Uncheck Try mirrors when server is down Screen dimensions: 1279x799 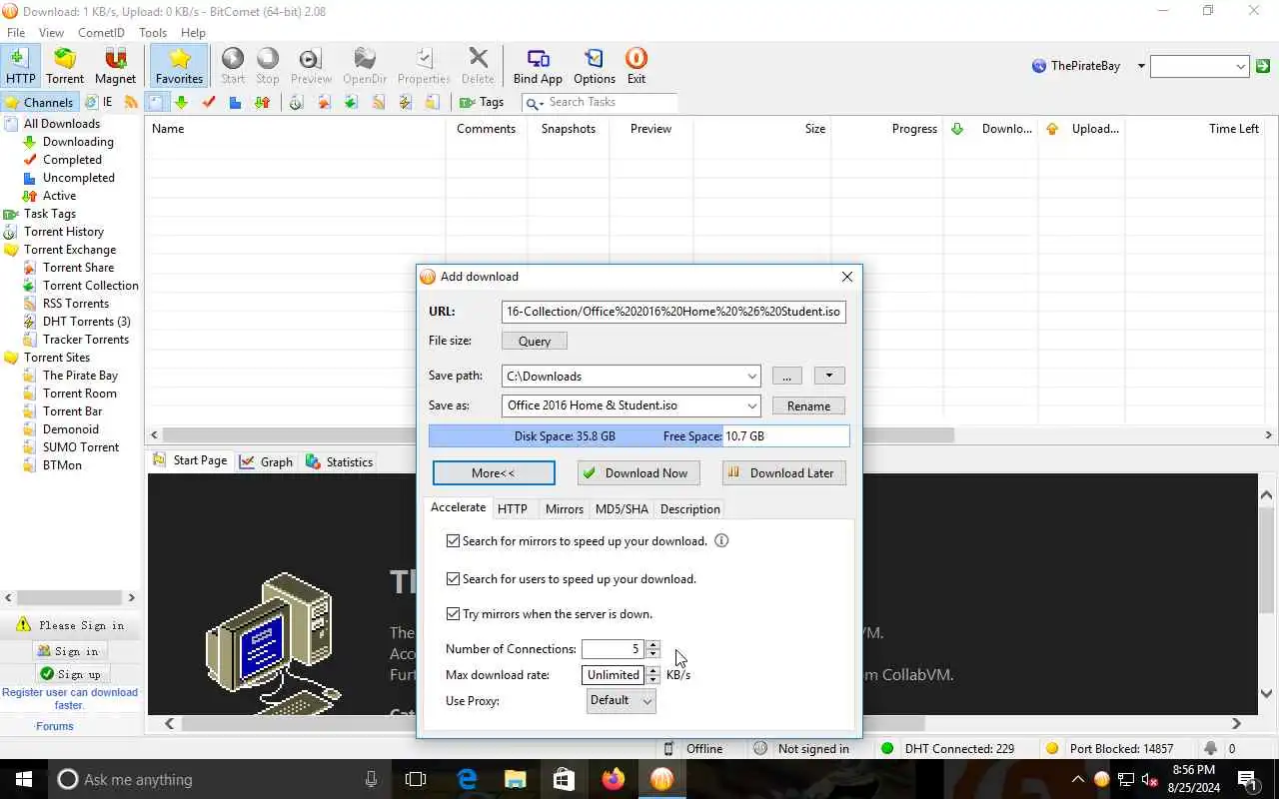[454, 613]
